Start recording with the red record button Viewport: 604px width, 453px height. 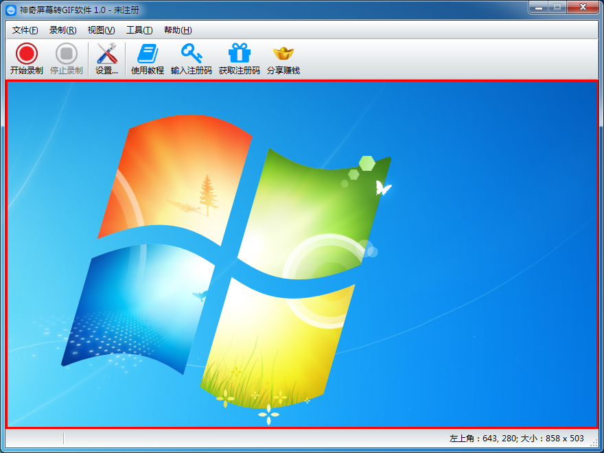(x=27, y=58)
